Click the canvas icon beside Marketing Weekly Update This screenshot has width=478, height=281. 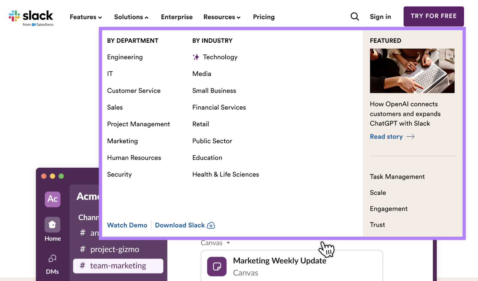pos(216,266)
